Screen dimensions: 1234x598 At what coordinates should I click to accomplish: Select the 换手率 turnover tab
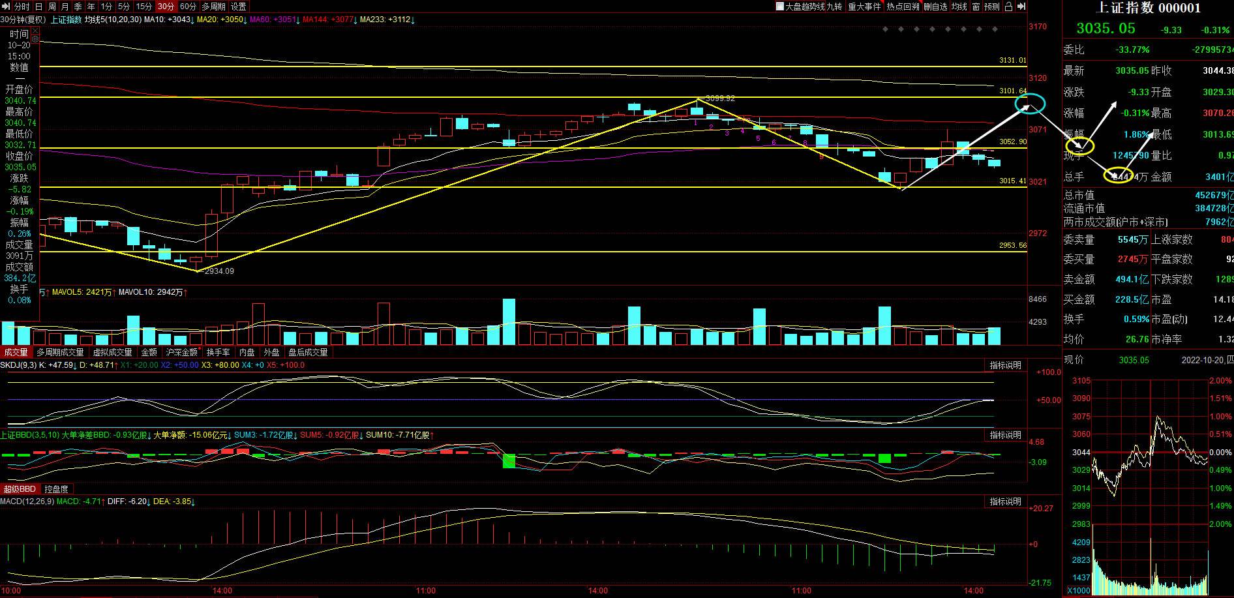[218, 352]
